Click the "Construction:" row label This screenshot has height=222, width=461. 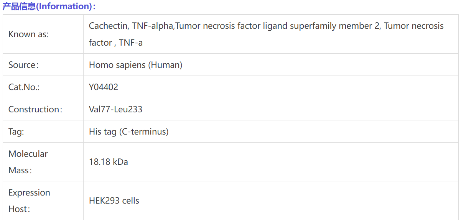click(x=35, y=109)
